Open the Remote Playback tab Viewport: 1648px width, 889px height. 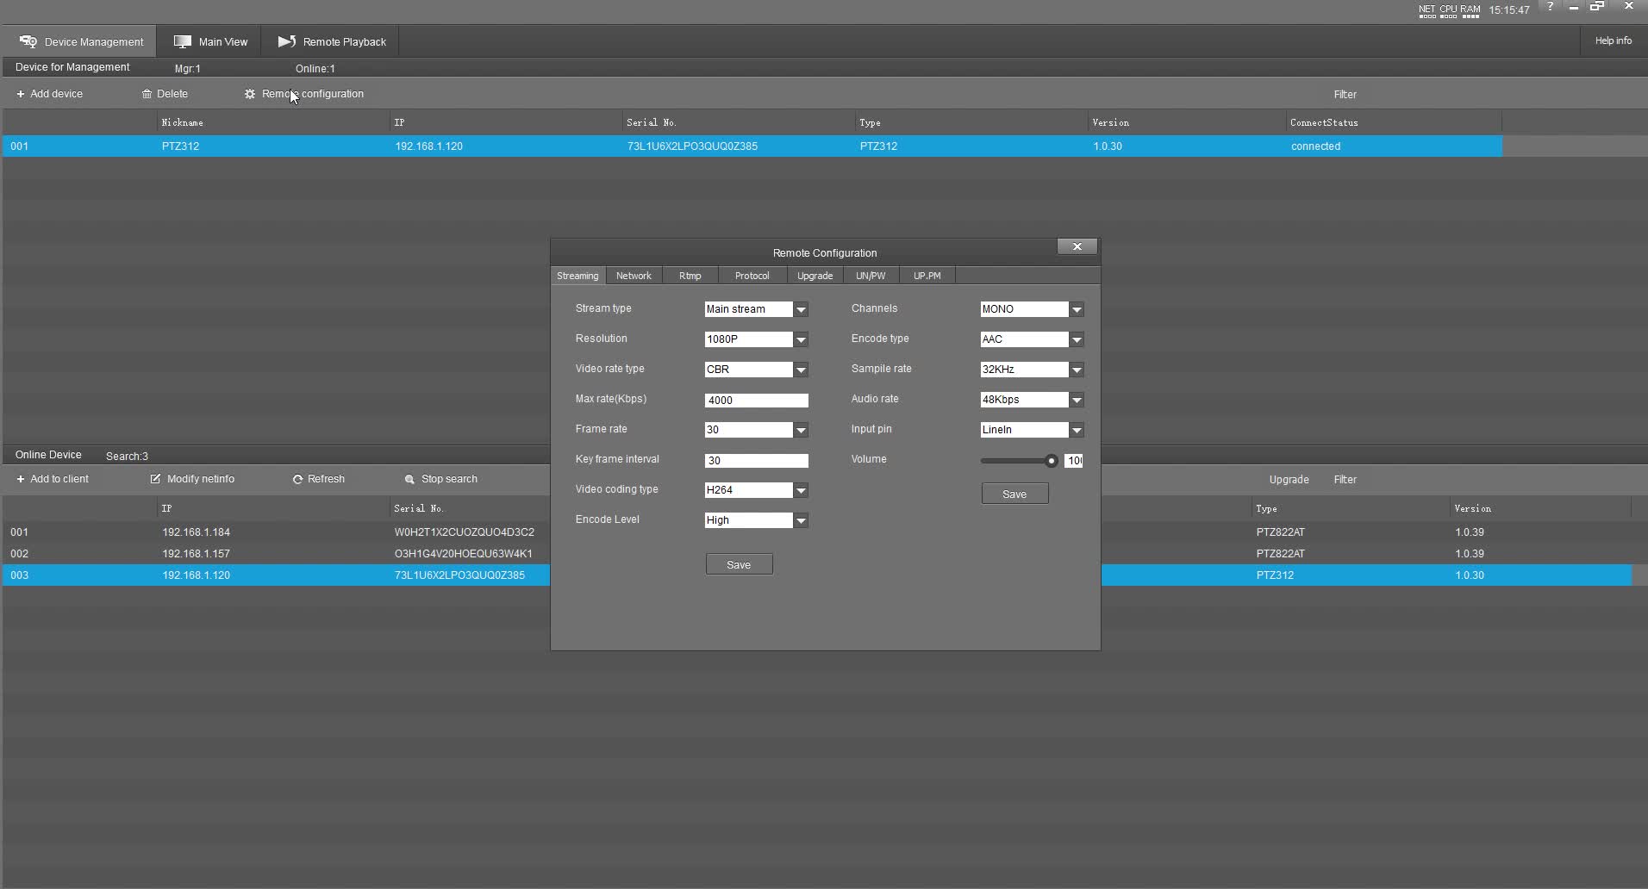[x=332, y=41]
